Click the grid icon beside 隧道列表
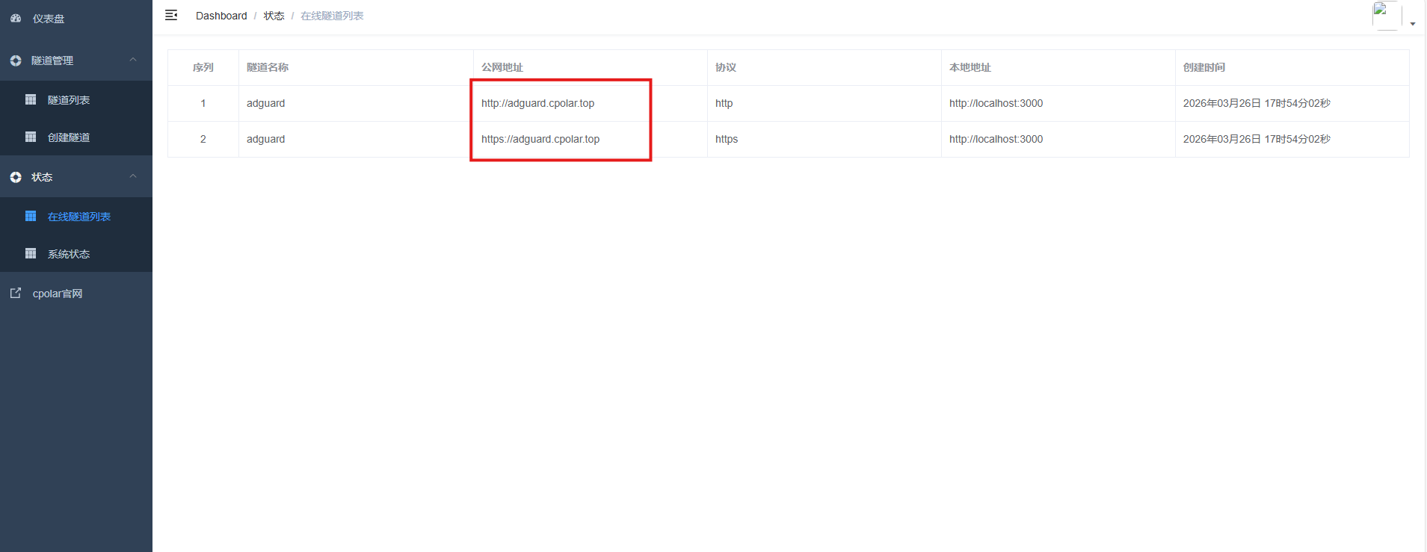This screenshot has height=552, width=1427. coord(31,100)
